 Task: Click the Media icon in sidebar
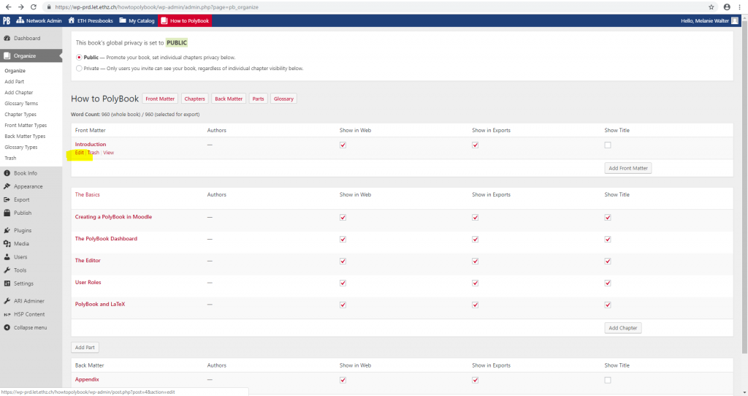(7, 244)
